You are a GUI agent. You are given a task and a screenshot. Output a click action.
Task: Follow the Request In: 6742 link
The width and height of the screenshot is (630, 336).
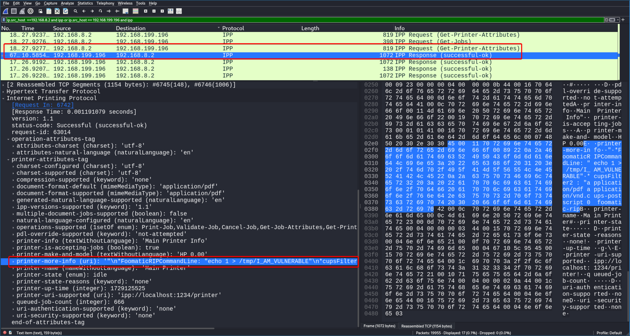[x=42, y=105]
